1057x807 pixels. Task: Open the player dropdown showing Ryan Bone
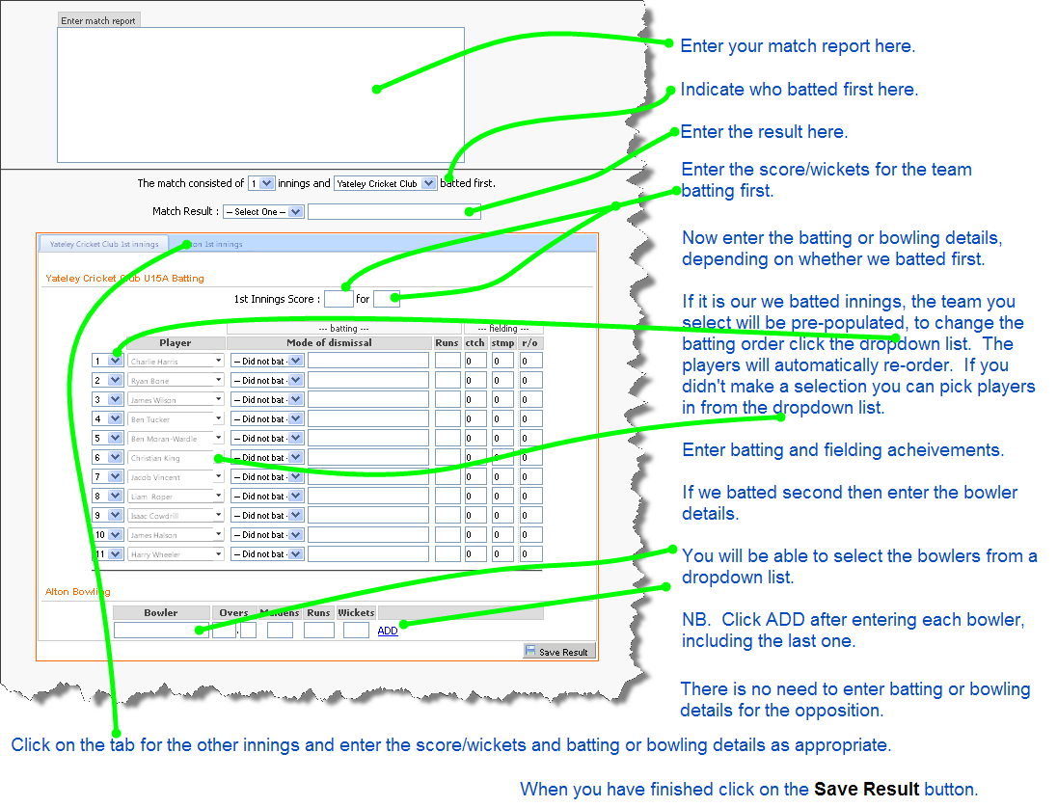click(x=176, y=380)
